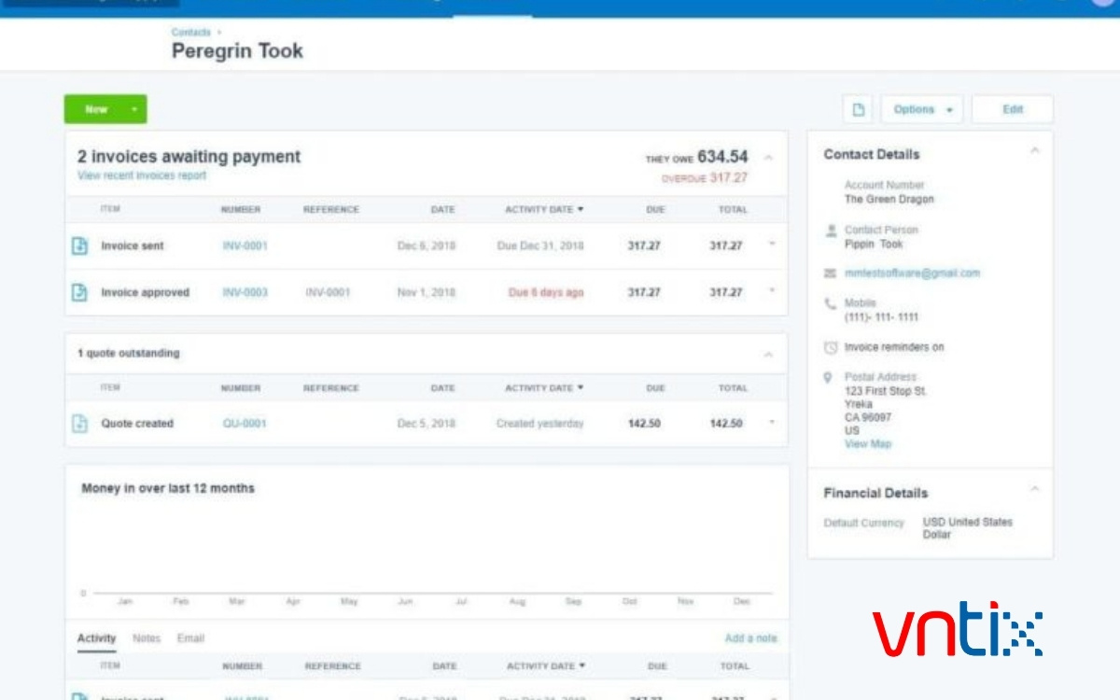Click the quote icon next to Quote created
The width and height of the screenshot is (1120, 700).
point(82,422)
